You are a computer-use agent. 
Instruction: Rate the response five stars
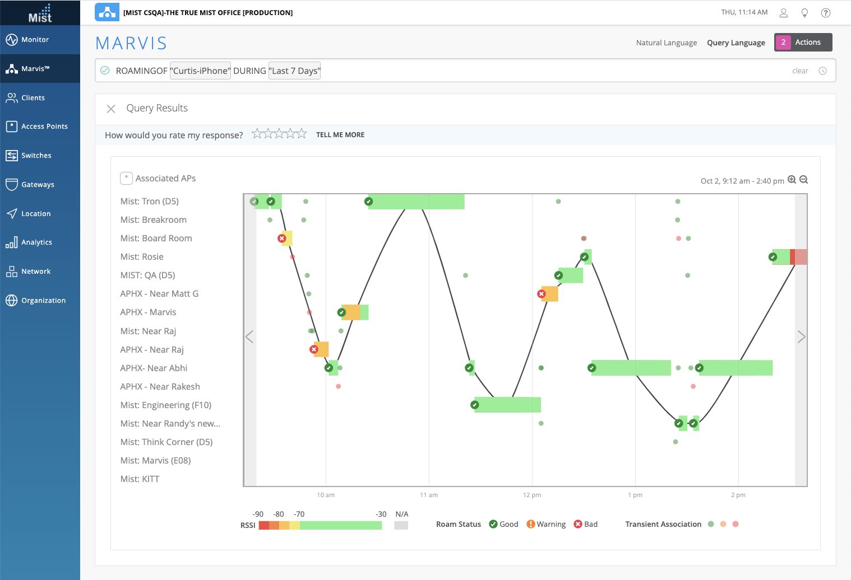(x=302, y=134)
